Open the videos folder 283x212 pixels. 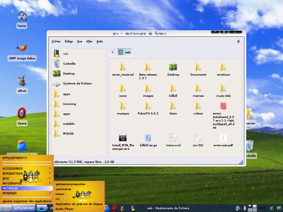[198, 108]
